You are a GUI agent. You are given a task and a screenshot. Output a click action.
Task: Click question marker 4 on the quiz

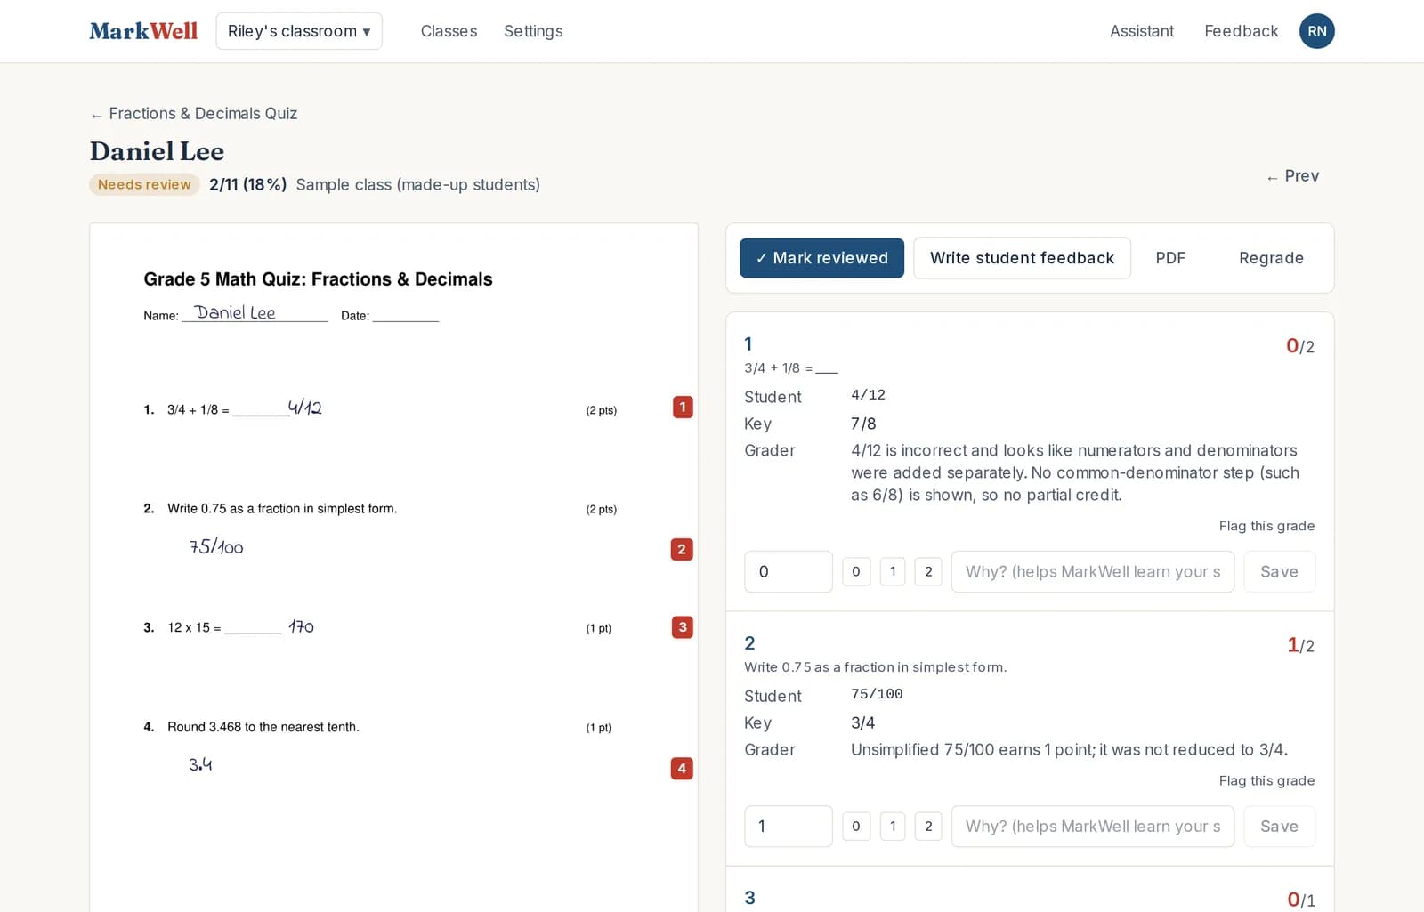(682, 768)
